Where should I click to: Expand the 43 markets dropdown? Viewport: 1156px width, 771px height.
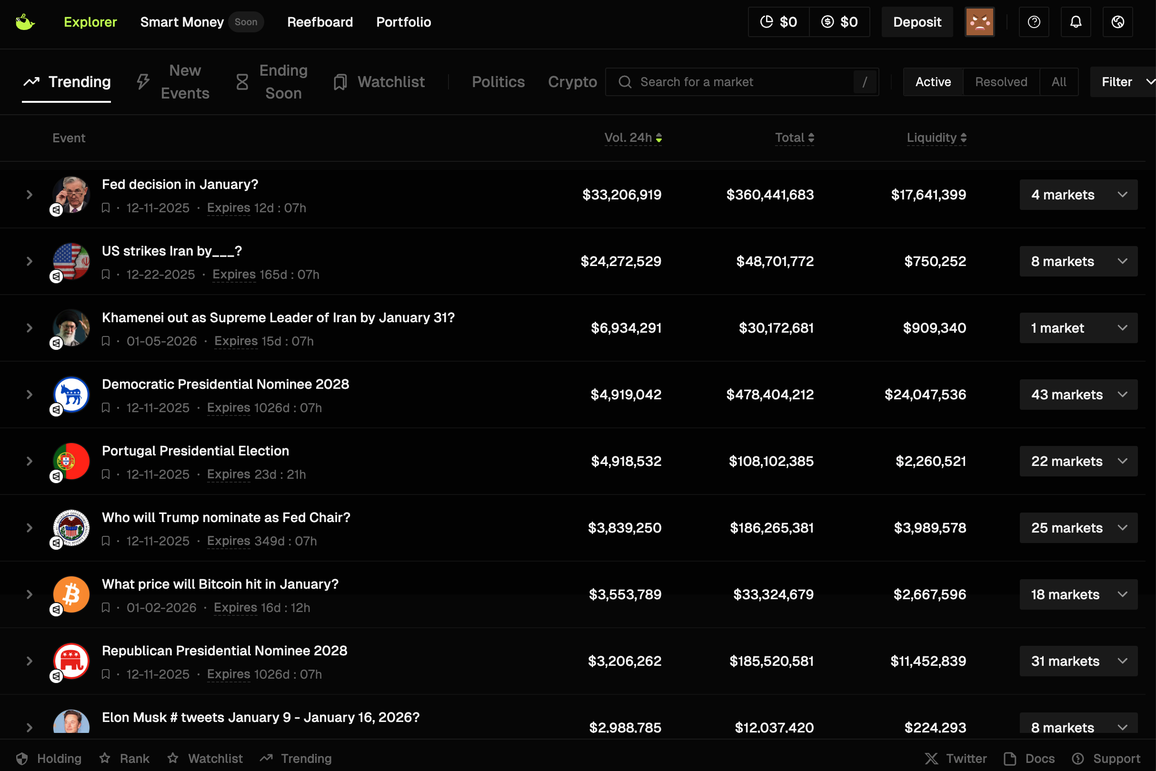coord(1078,395)
